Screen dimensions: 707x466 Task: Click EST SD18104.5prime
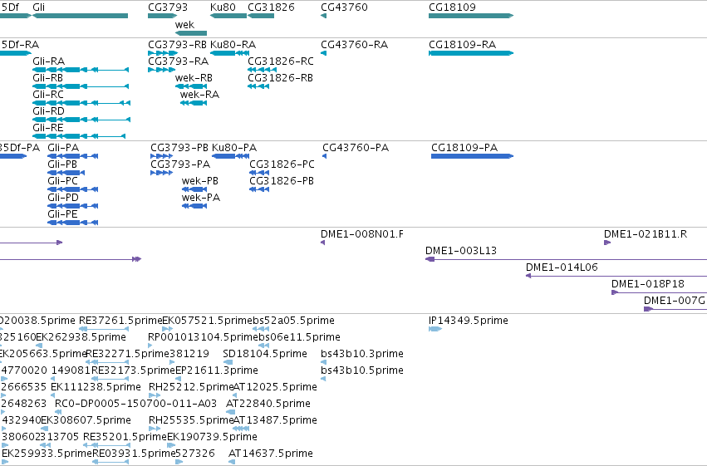pos(228,362)
